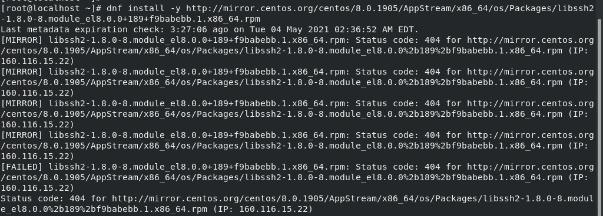Viewport: 603px width, 216px height.
Task: Click the last IP address 160.116.15.22 in parentheses
Action: coord(273,210)
